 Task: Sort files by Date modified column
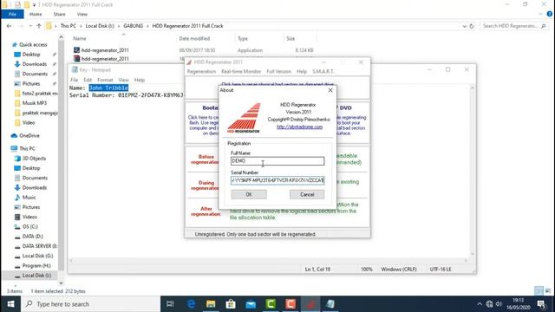(x=194, y=38)
